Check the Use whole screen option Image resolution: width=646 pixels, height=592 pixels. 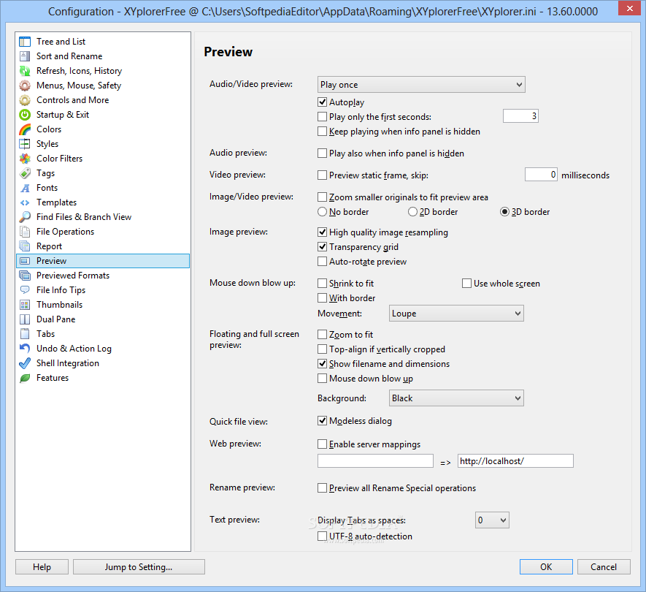click(x=466, y=284)
